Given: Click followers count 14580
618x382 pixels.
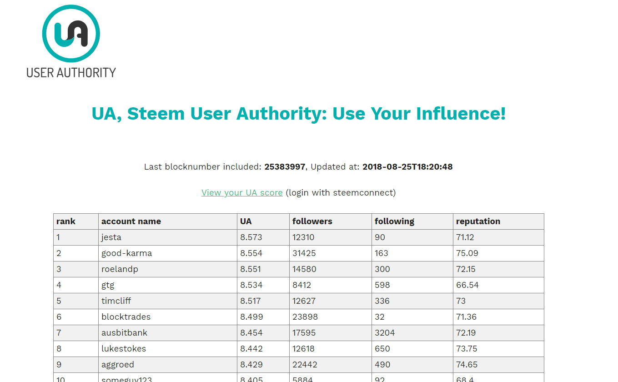Looking at the screenshot, I should pos(304,269).
